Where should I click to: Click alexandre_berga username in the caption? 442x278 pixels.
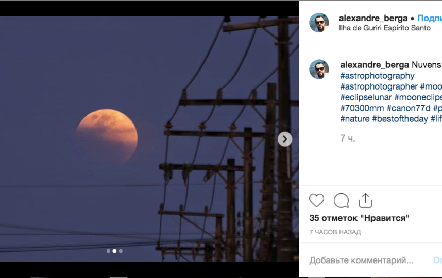(x=375, y=65)
